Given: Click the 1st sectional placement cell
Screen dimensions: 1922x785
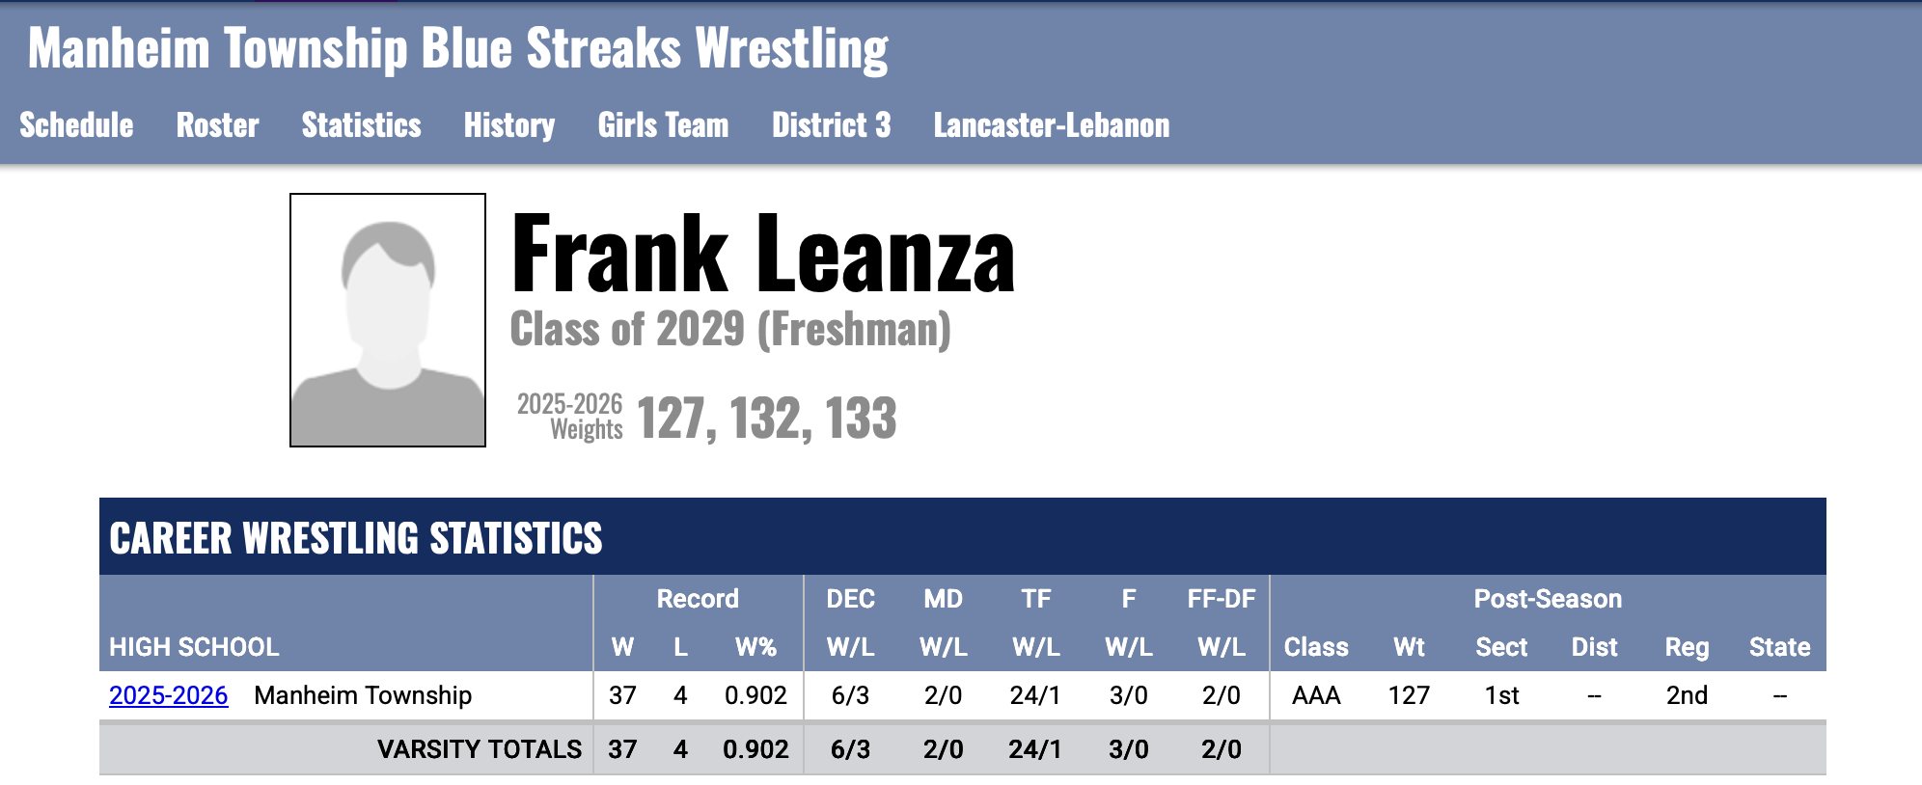Looking at the screenshot, I should [1501, 695].
